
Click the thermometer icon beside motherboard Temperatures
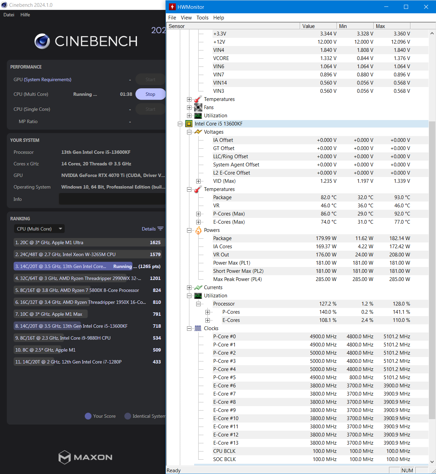(x=198, y=99)
